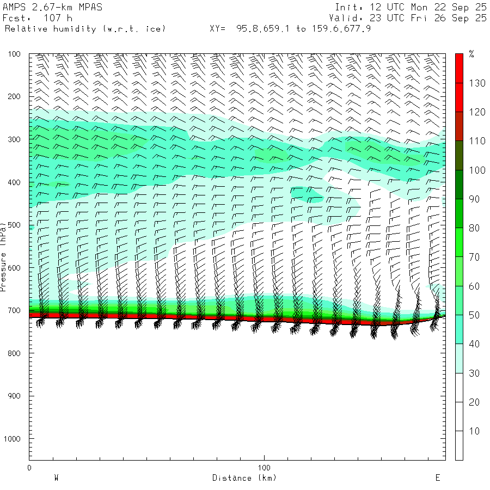490x490 pixels.
Task: Click the light green 60–70 colorbar swatch
Action: pyautogui.click(x=459, y=272)
